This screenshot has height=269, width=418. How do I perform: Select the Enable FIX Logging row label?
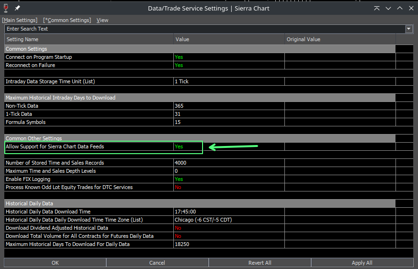(28, 179)
